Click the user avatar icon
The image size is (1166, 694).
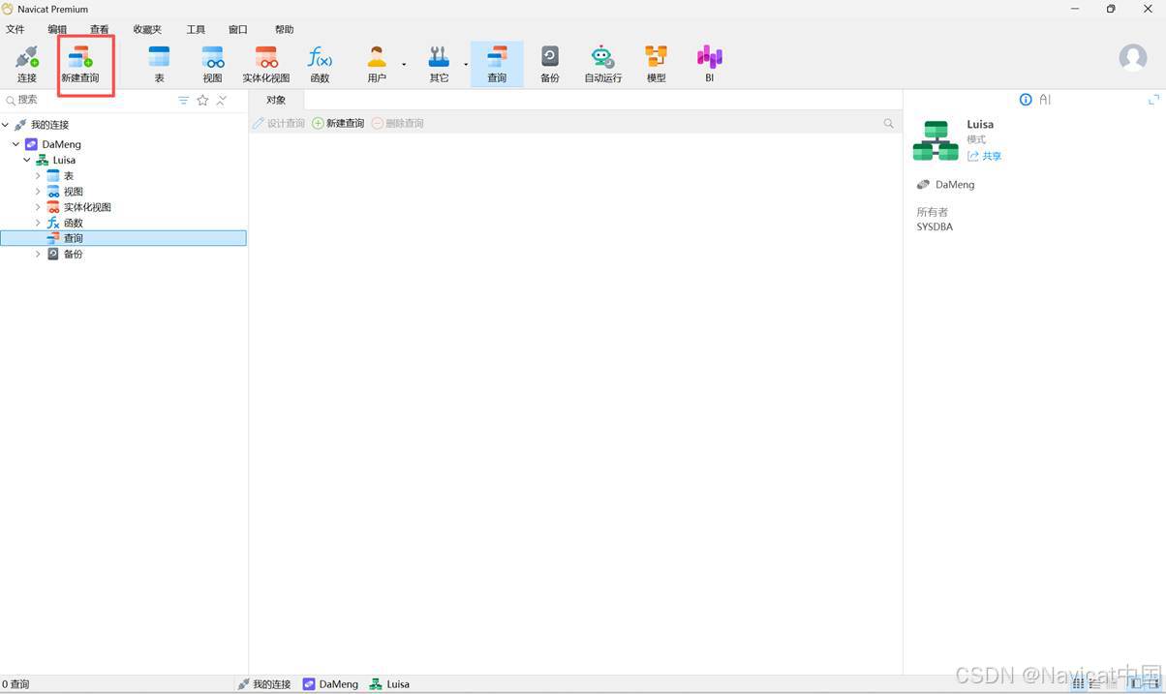click(1133, 57)
